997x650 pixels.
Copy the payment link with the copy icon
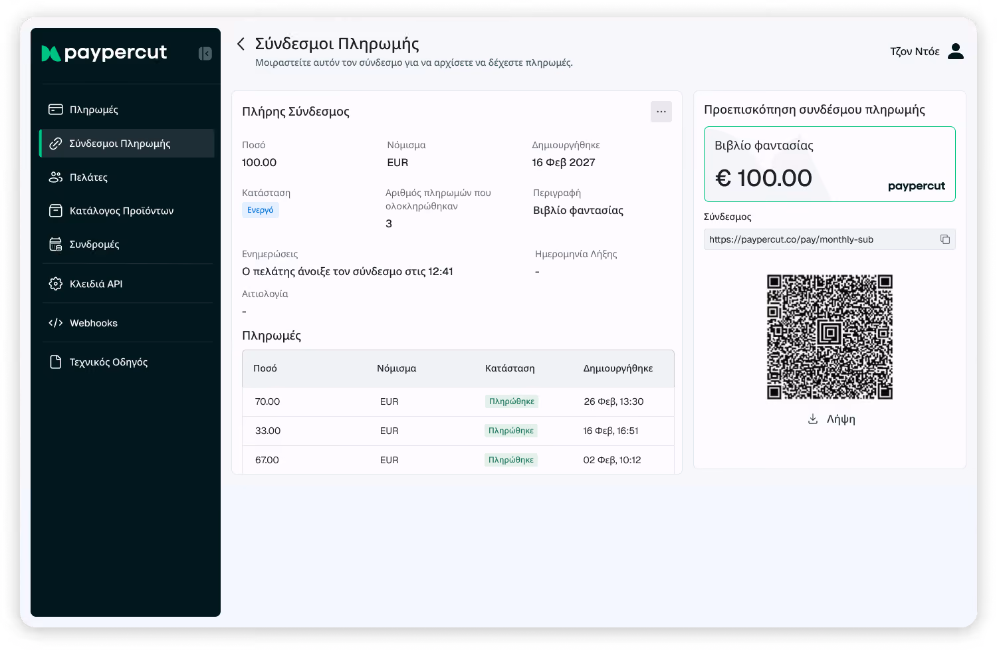pos(945,239)
